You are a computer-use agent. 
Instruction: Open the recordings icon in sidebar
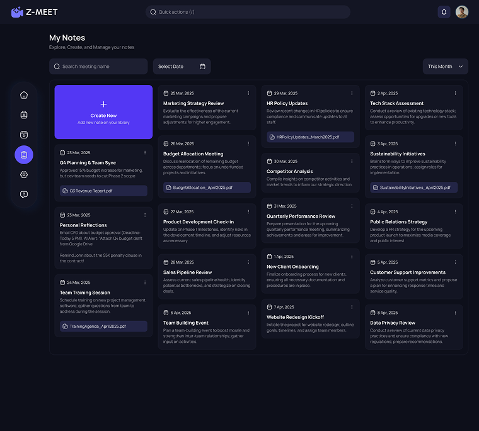[x=24, y=135]
